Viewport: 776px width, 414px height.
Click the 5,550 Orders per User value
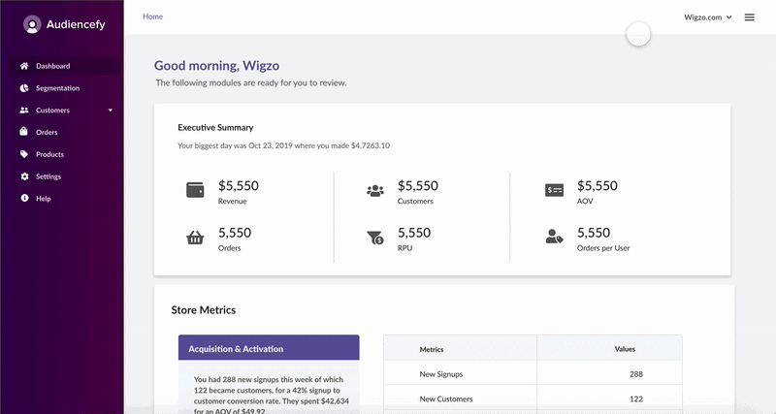(x=594, y=233)
